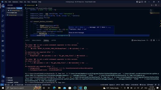Switch to the Jupyter panel tab
161x90 pixels.
pos(54,40)
